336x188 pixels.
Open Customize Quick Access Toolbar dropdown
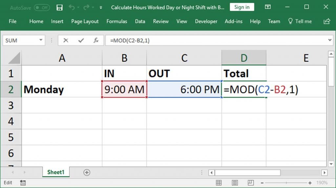(101, 7)
